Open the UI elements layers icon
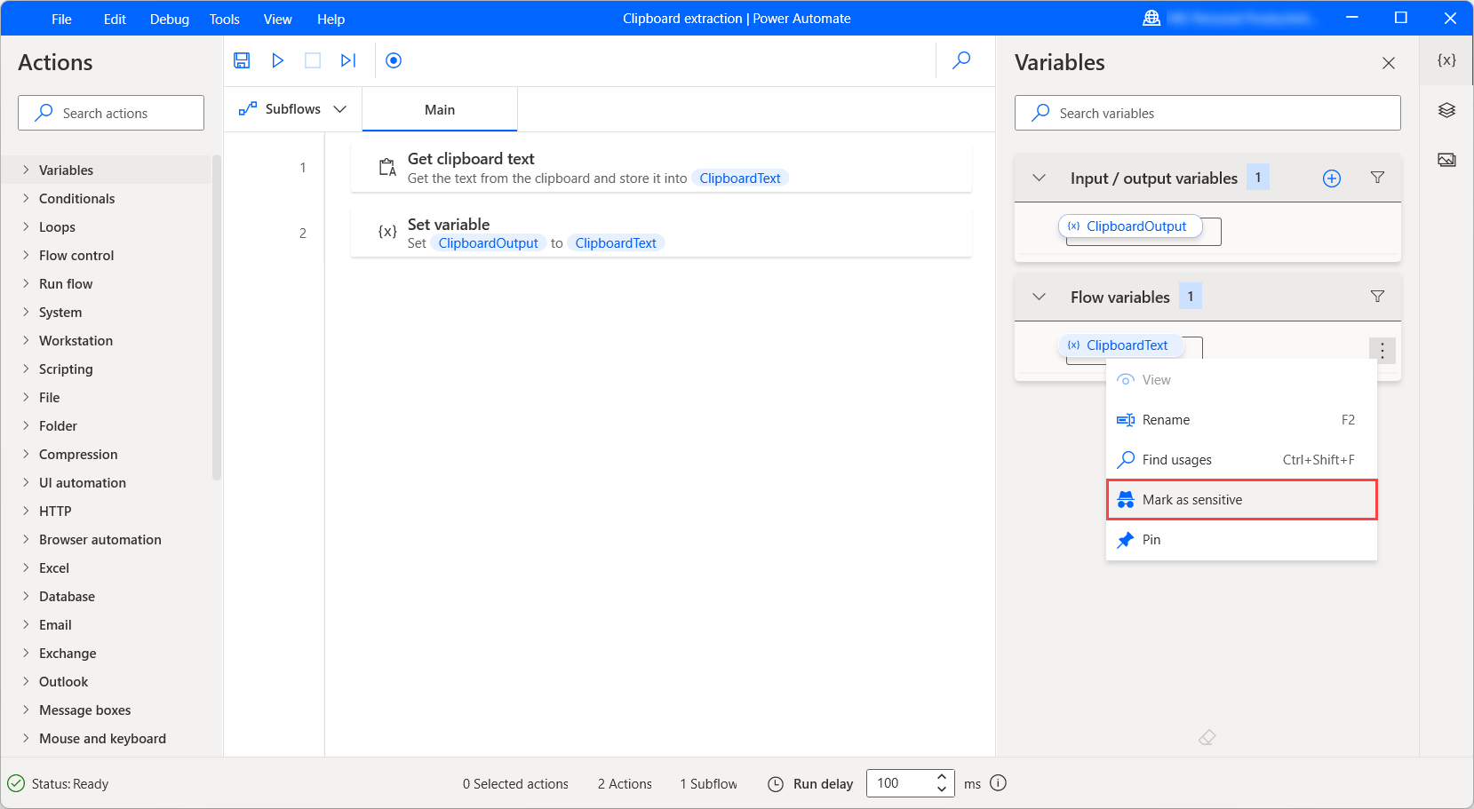This screenshot has height=809, width=1474. (x=1446, y=110)
